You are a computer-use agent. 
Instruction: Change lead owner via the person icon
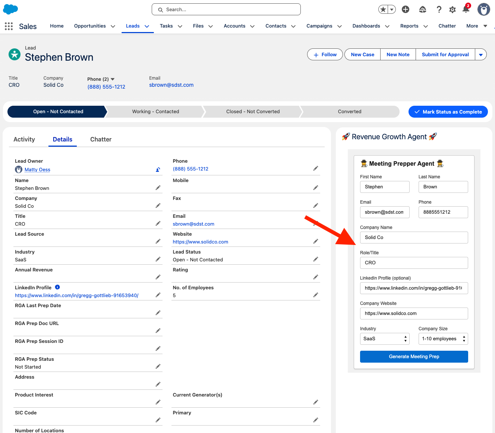(158, 169)
